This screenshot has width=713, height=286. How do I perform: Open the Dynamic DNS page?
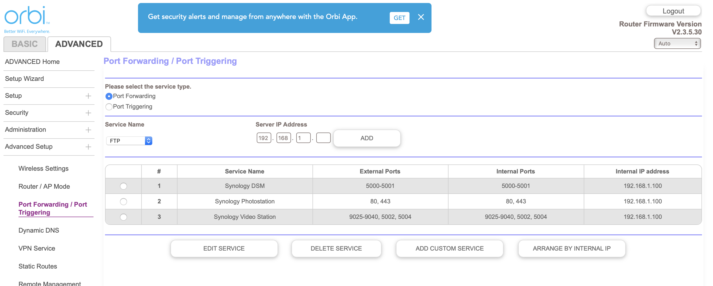pos(39,230)
